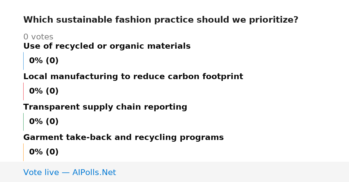Screen dimensions: 349x182
Task: Select the poll question heading text
Action: (161, 20)
